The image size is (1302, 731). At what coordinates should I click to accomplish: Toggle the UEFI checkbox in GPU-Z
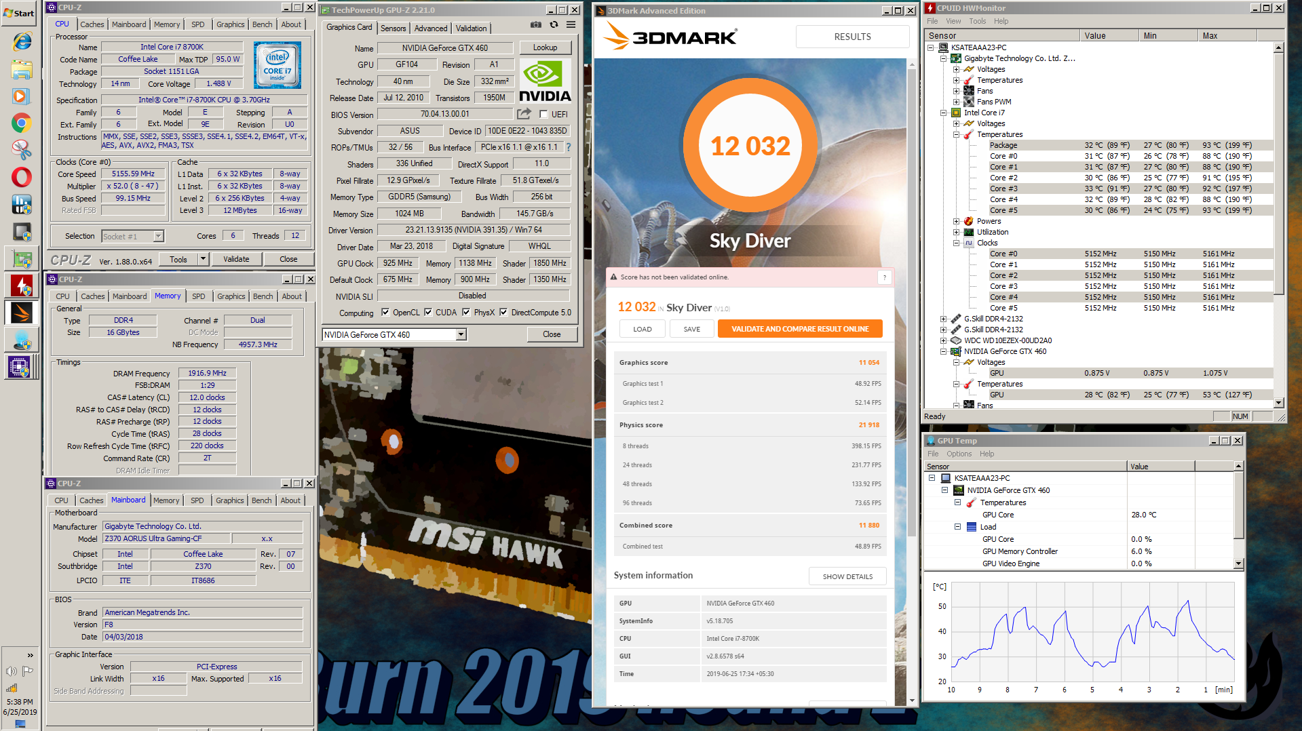coord(543,114)
